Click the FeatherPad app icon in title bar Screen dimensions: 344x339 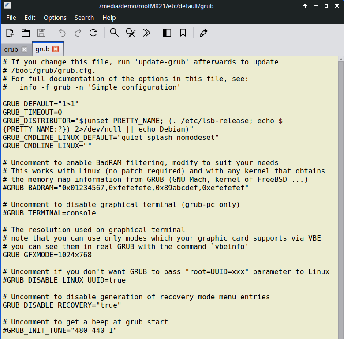(x=7, y=6)
